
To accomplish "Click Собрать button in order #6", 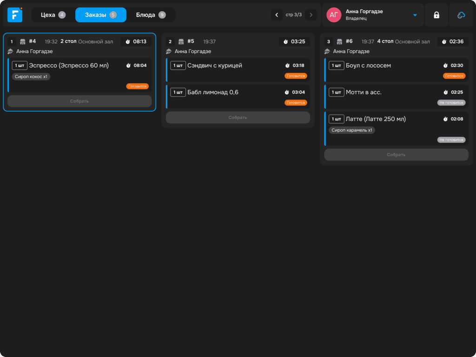I will [396, 155].
